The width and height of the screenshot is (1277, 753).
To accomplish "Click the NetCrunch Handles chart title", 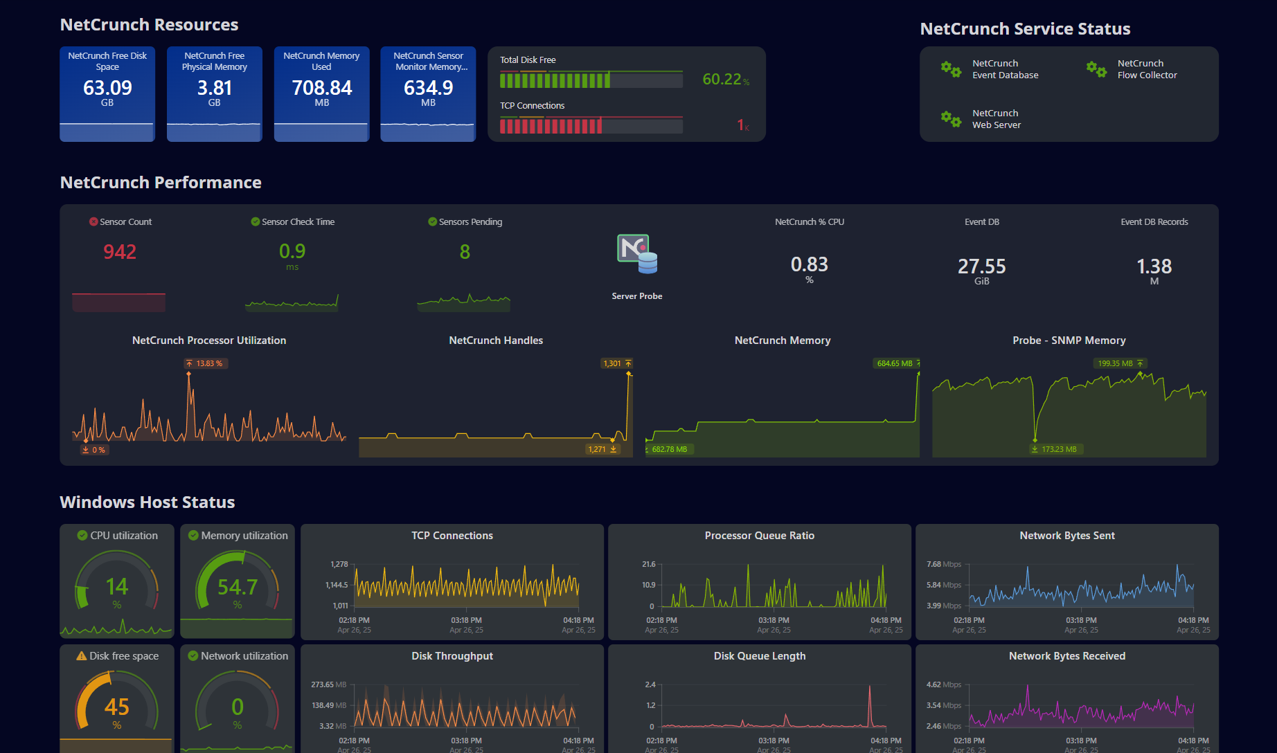I will coord(496,341).
